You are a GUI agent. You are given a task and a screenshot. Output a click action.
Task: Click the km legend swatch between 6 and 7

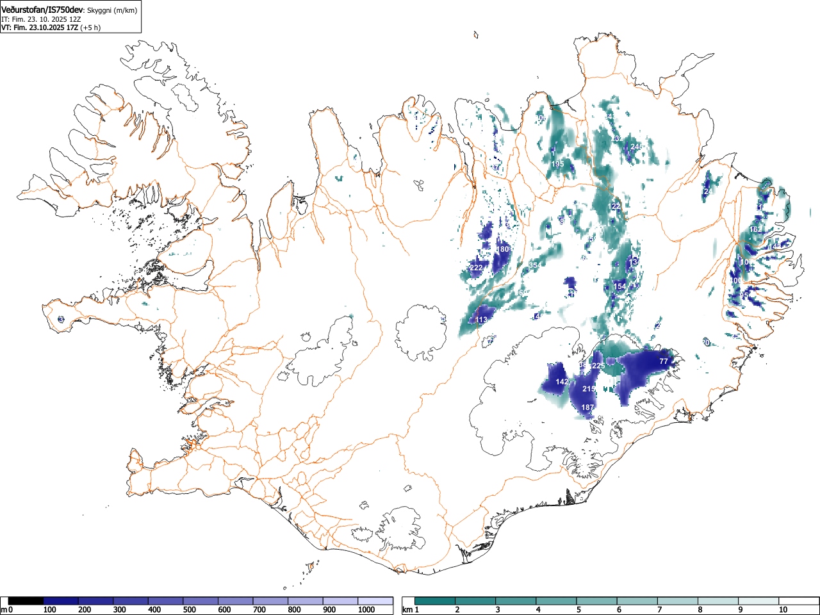click(x=637, y=601)
